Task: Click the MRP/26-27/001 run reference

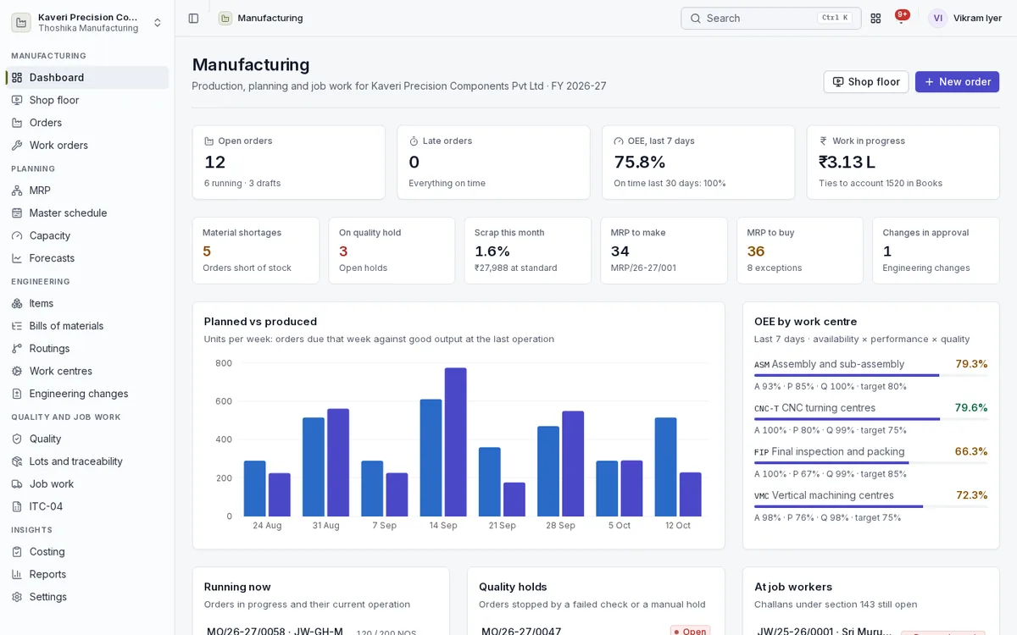Action: tap(643, 268)
